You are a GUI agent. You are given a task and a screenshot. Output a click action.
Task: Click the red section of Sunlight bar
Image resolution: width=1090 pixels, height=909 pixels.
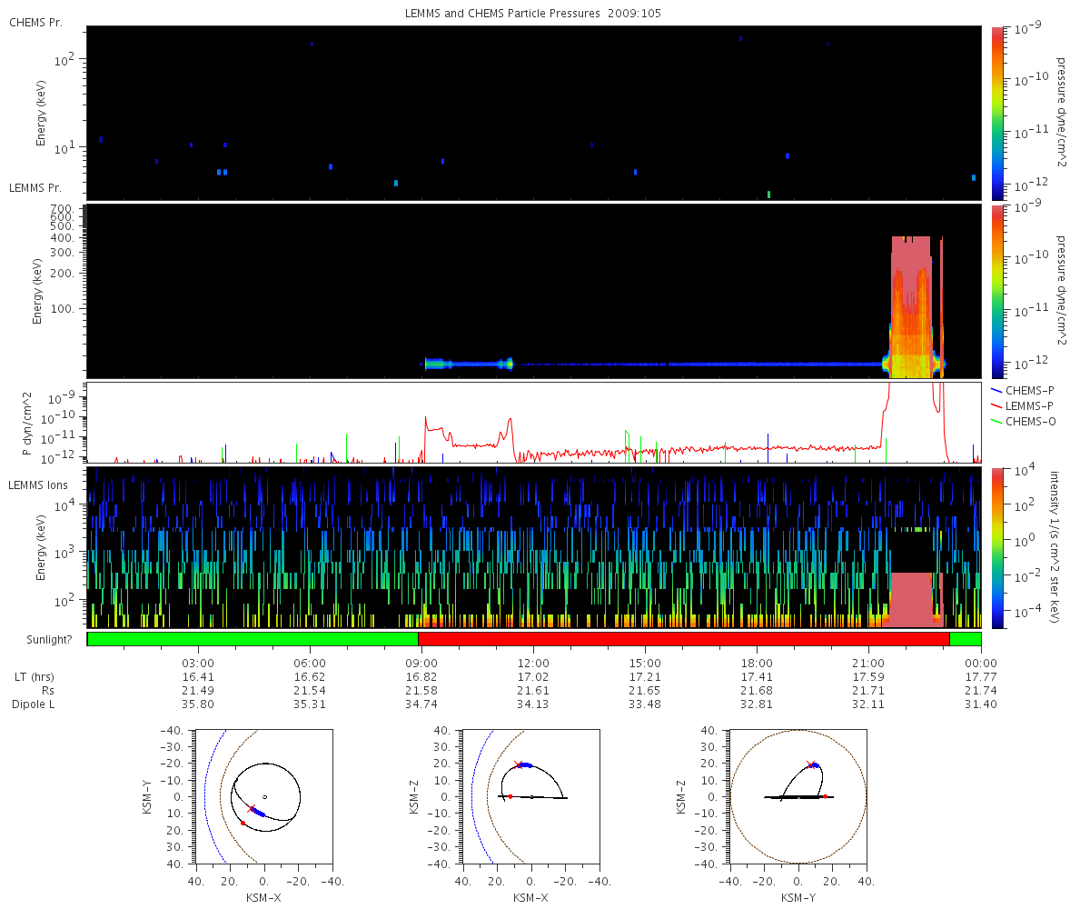pos(684,639)
